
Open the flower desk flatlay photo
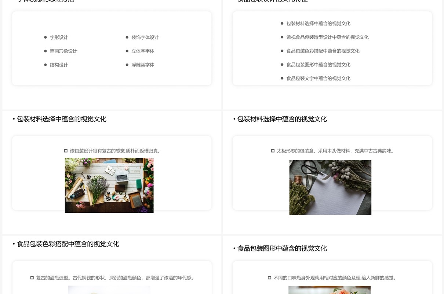(x=109, y=186)
